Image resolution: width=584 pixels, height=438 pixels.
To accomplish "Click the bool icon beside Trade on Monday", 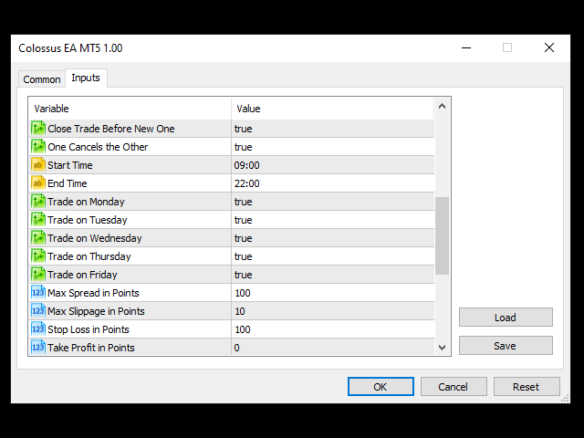I will [x=38, y=202].
